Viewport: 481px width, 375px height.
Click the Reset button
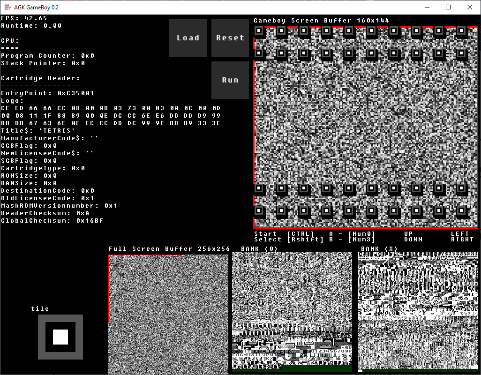click(230, 38)
